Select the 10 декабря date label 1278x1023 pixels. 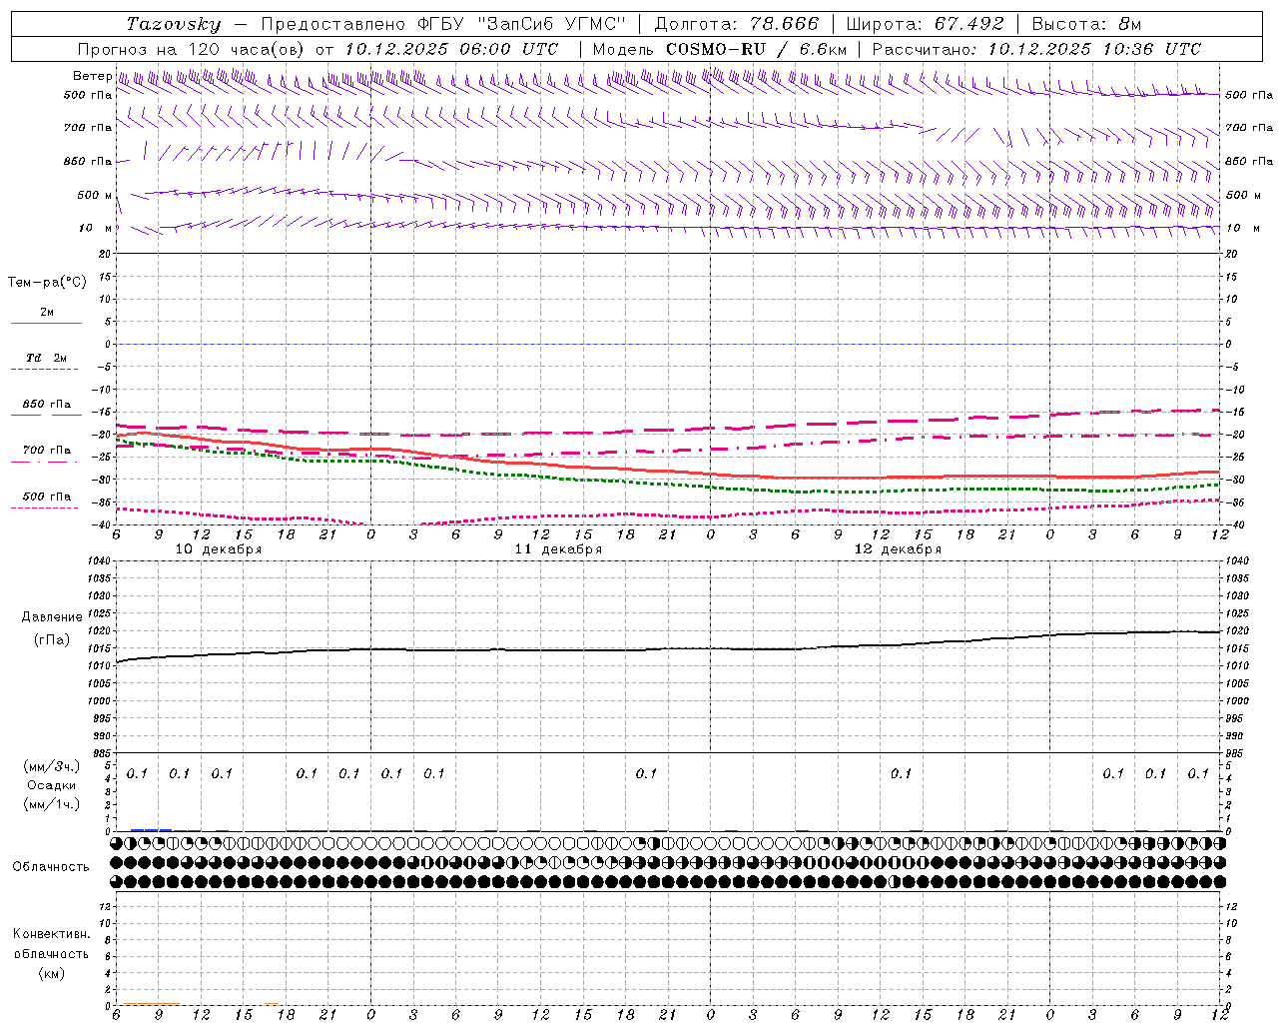(219, 549)
